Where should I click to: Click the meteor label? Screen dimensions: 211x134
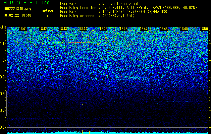point(48,10)
